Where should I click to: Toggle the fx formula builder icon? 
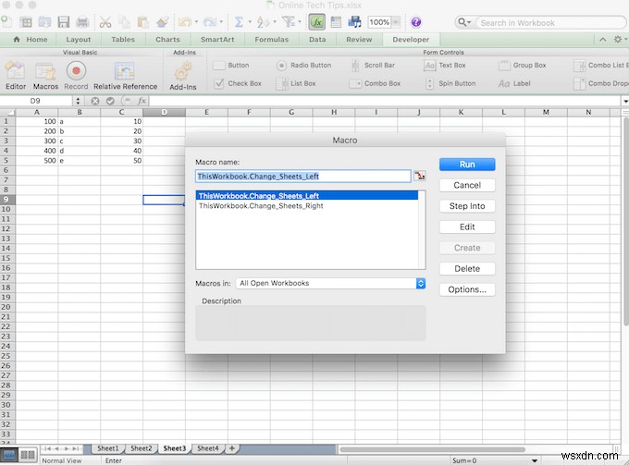tap(317, 22)
